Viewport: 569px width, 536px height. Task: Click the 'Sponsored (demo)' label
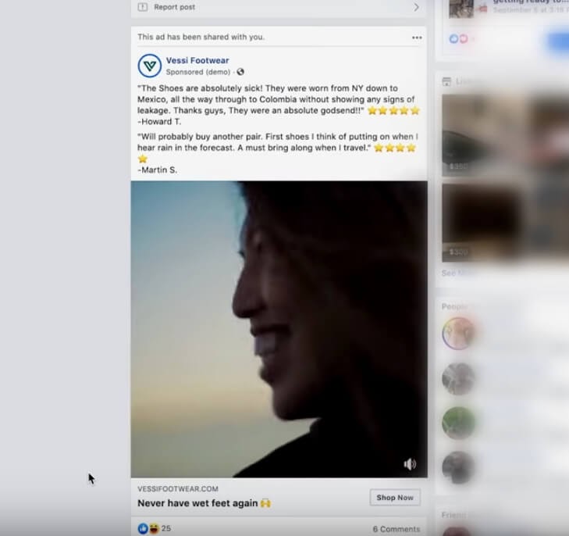click(198, 72)
